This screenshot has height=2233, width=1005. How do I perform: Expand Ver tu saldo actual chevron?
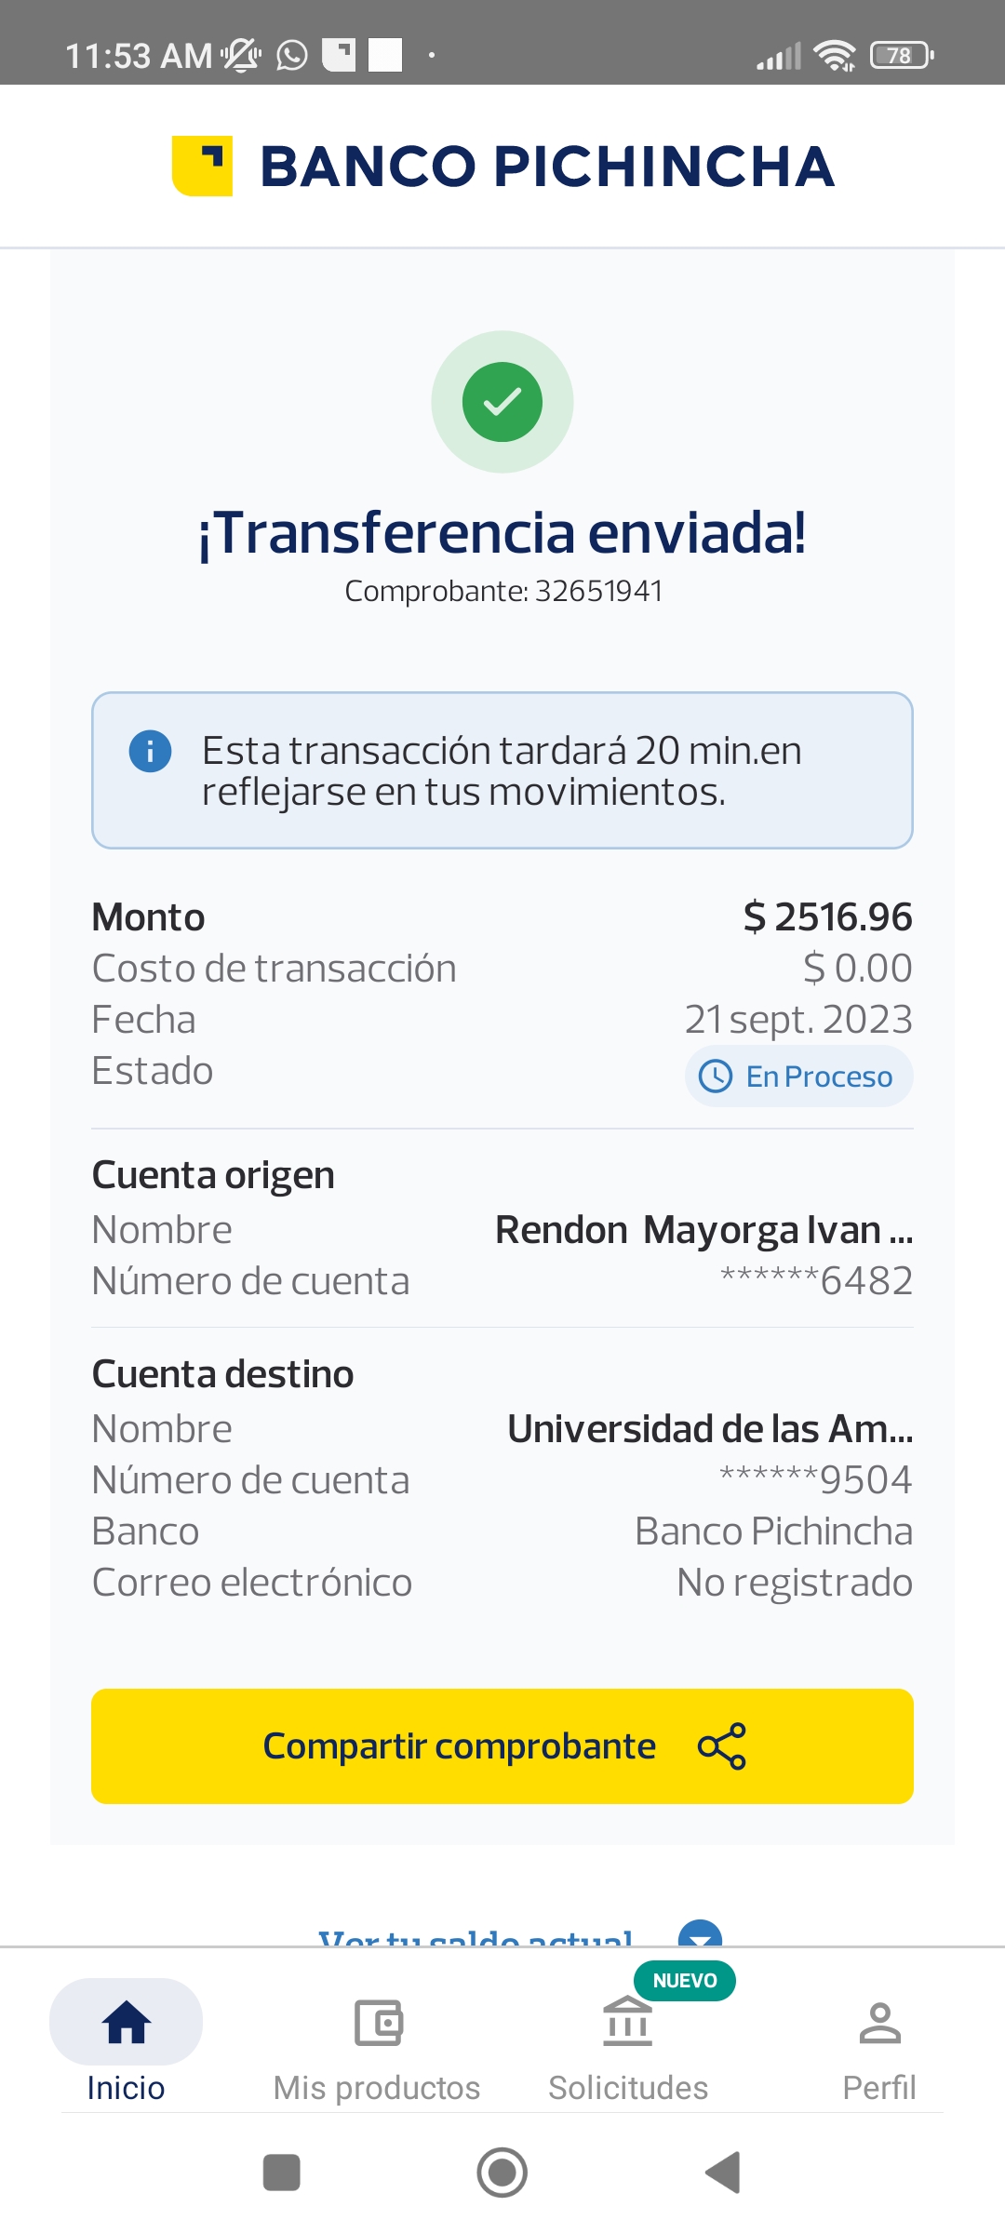[x=700, y=1935]
